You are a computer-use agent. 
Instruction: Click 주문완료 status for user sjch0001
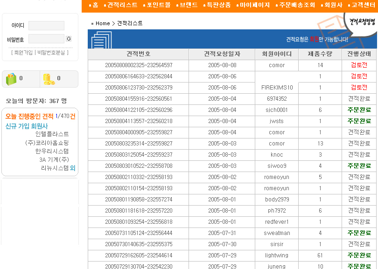click(359, 110)
